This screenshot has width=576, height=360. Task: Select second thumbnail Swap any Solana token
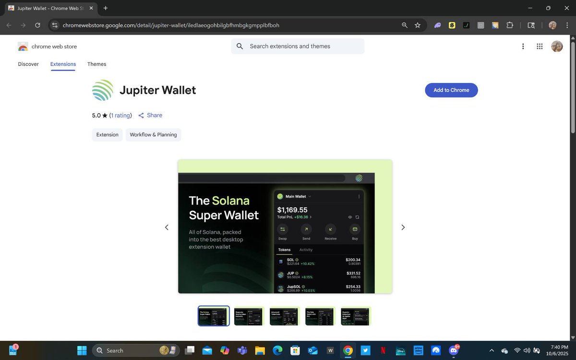click(x=249, y=316)
